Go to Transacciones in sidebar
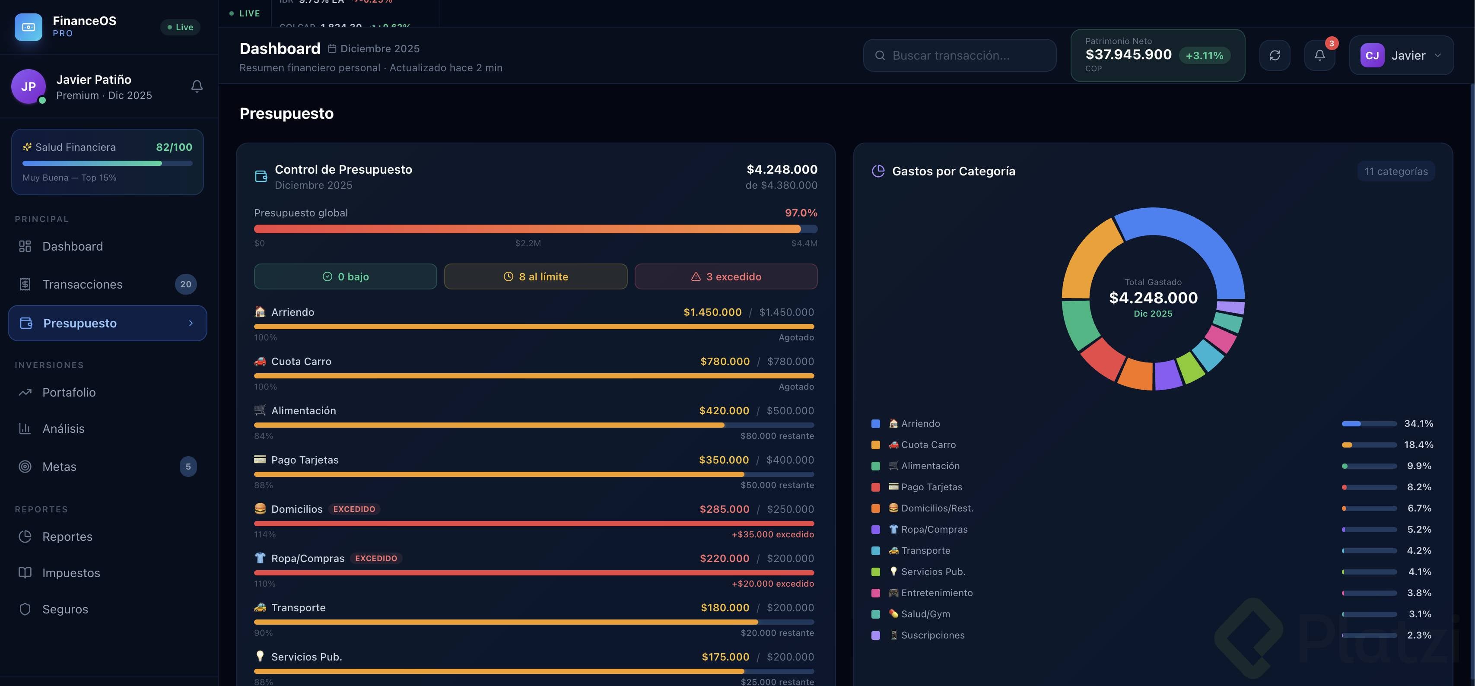The height and width of the screenshot is (686, 1475). [83, 285]
